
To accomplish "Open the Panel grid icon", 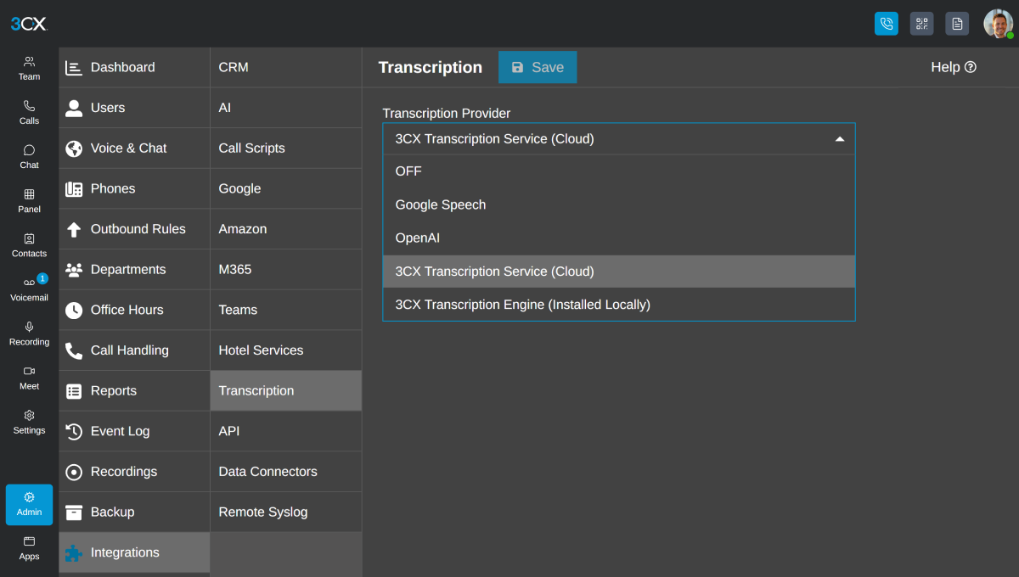I will pyautogui.click(x=29, y=194).
